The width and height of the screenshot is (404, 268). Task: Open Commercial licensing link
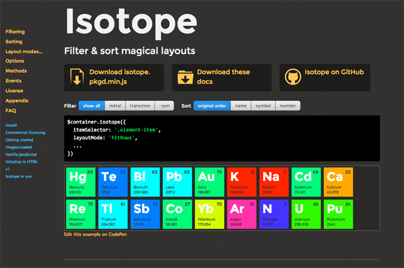click(25, 132)
